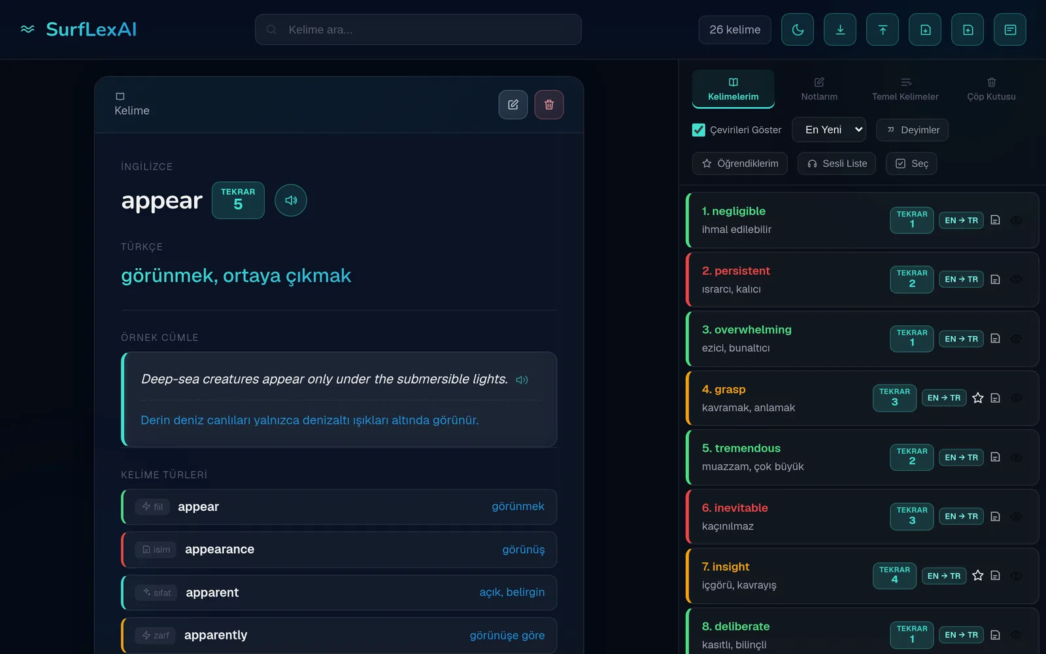Image resolution: width=1046 pixels, height=654 pixels.
Task: Open the note icon for 'inevitable'
Action: coord(995,516)
